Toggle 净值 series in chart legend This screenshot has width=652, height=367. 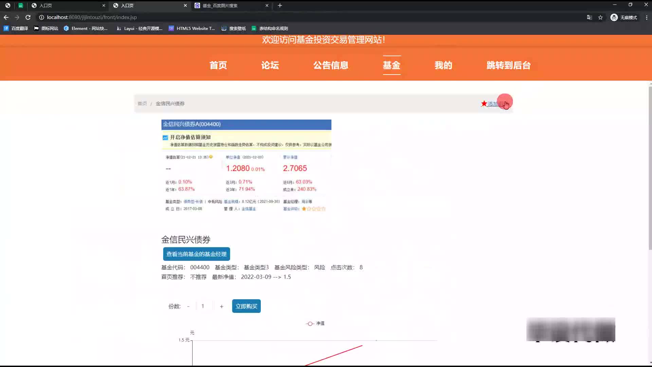(315, 324)
